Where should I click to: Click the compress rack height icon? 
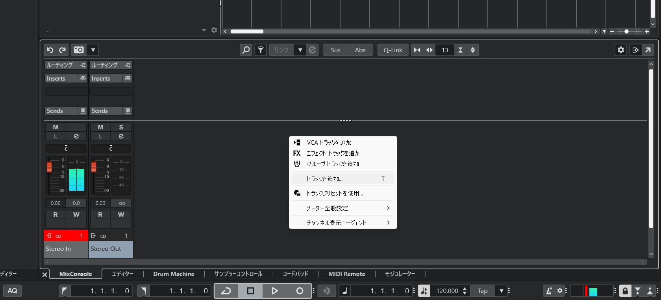pyautogui.click(x=460, y=50)
